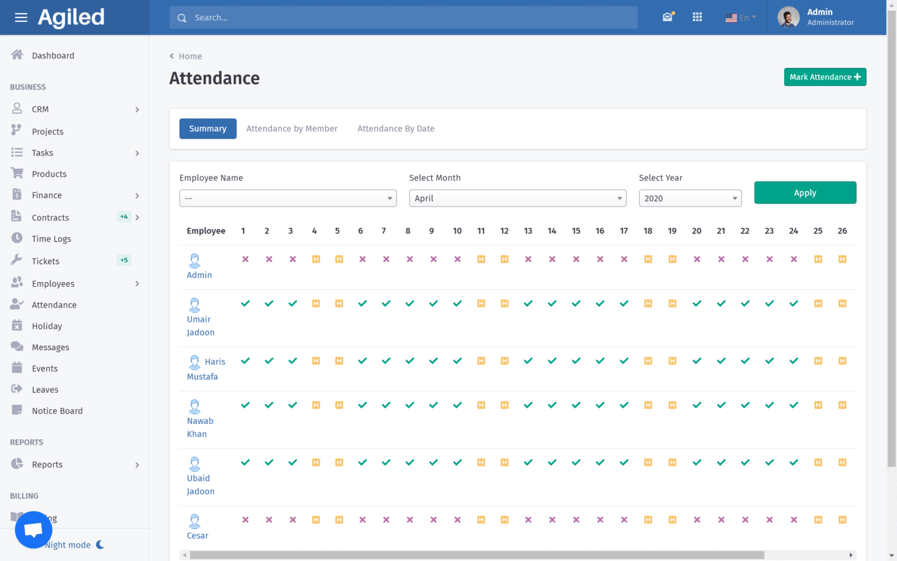897x561 pixels.
Task: Click the Products cart icon
Action: pyautogui.click(x=17, y=174)
